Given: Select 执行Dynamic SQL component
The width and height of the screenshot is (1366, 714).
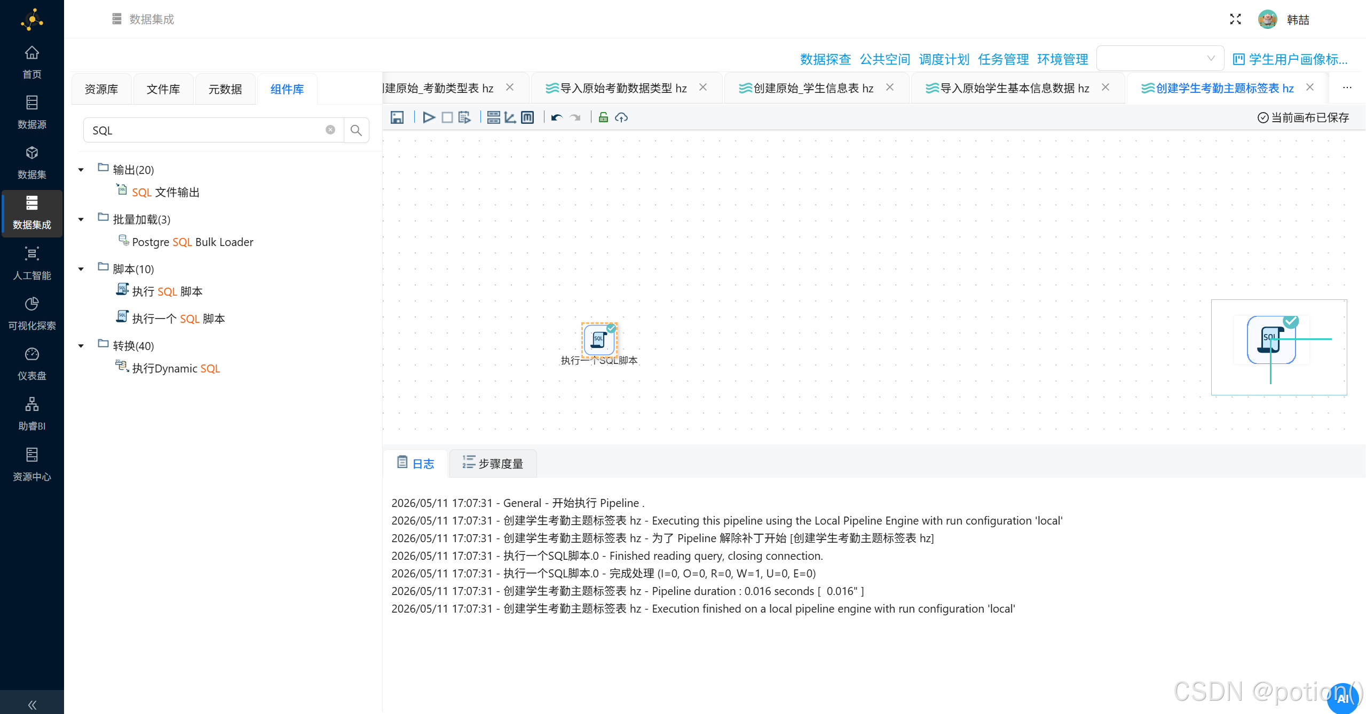Looking at the screenshot, I should [x=168, y=368].
